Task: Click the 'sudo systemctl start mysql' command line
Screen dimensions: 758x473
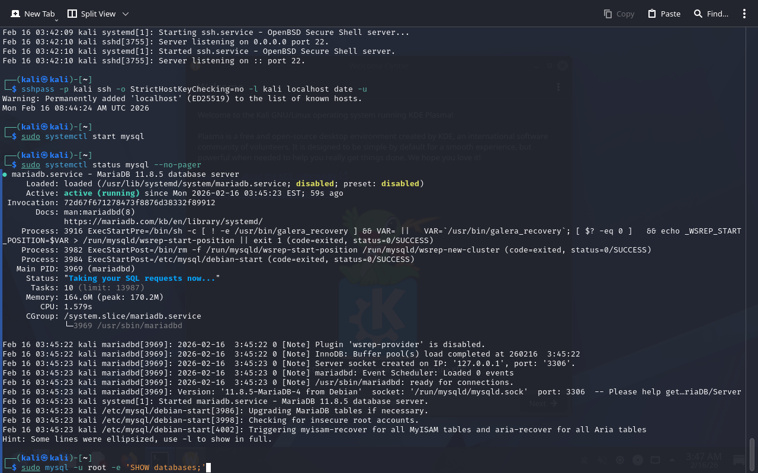Action: tap(83, 137)
